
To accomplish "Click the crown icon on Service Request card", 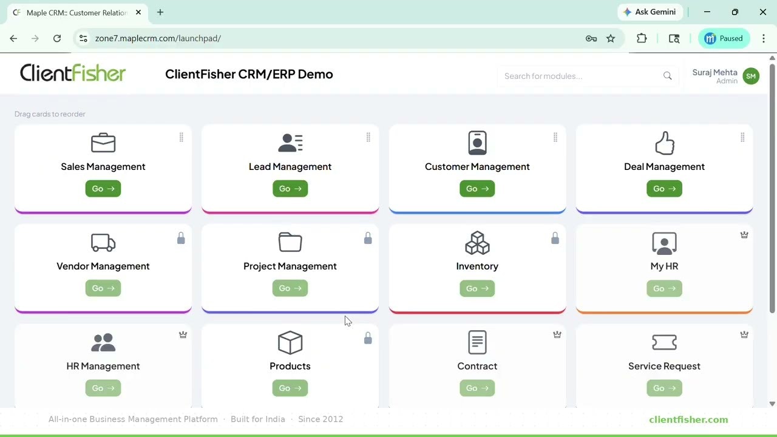I will click(x=744, y=334).
